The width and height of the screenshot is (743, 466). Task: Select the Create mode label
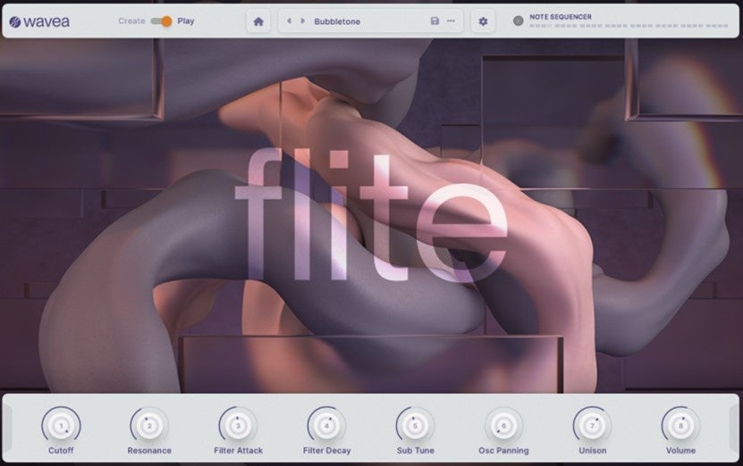click(x=131, y=21)
